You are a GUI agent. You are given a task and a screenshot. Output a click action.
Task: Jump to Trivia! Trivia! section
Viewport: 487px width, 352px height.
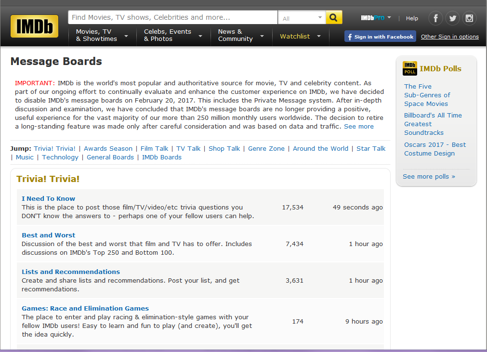click(x=54, y=148)
